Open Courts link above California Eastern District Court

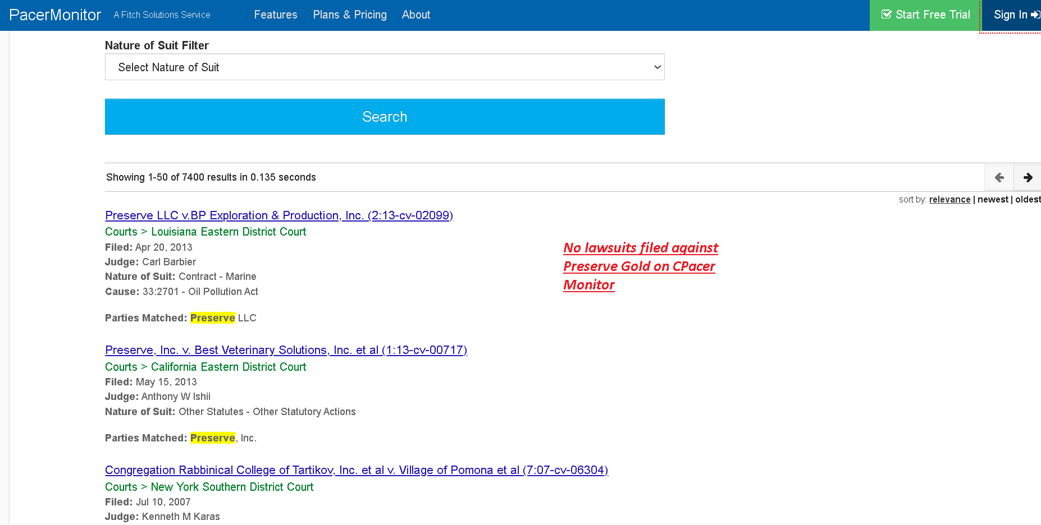click(x=121, y=367)
